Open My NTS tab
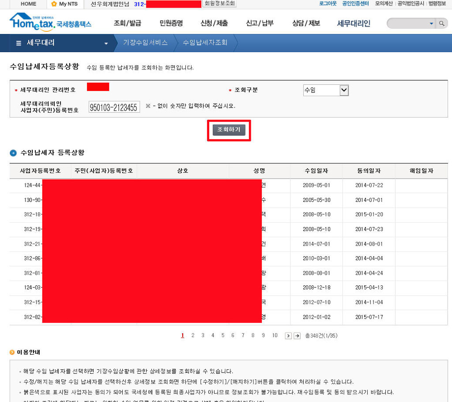The height and width of the screenshot is (402, 452). [65, 4]
